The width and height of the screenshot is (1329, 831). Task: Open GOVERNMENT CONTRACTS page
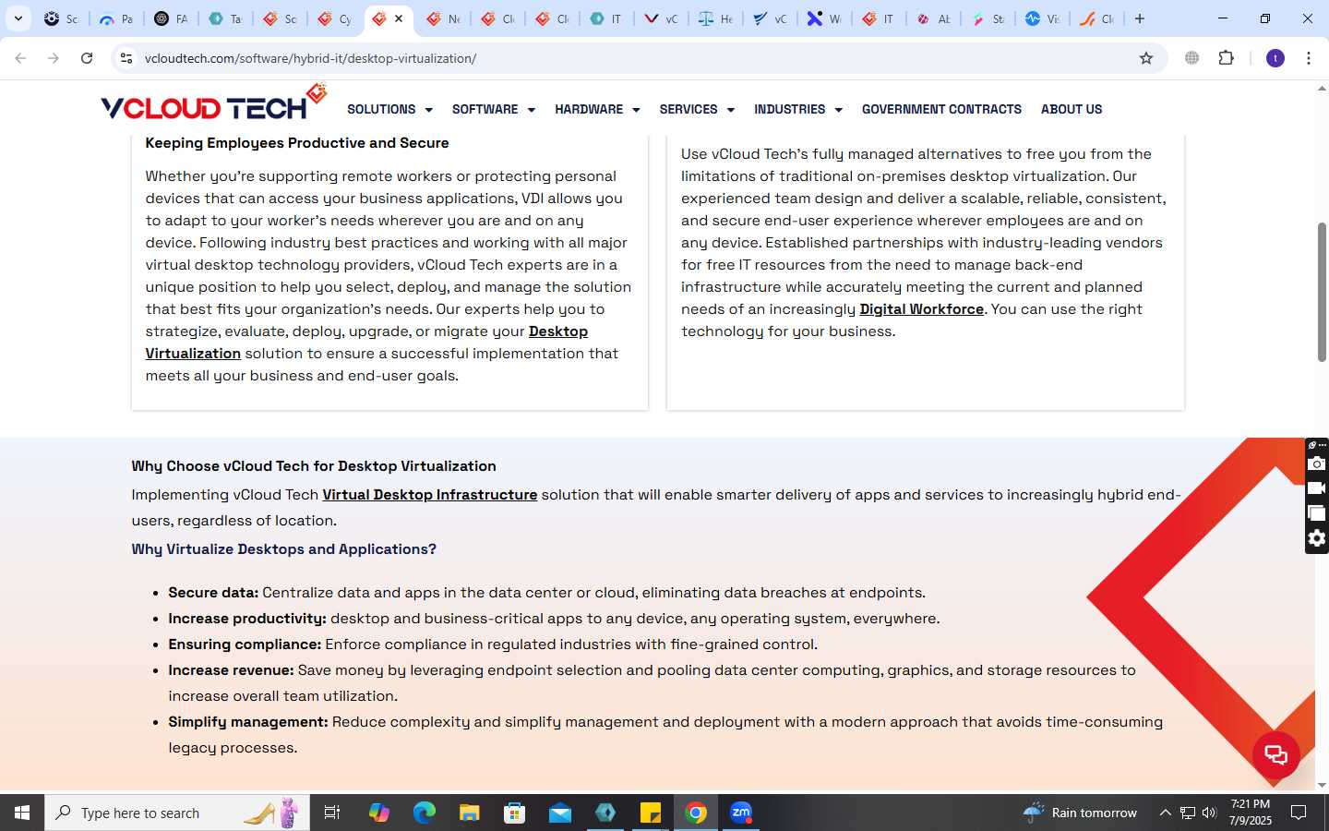point(941,109)
